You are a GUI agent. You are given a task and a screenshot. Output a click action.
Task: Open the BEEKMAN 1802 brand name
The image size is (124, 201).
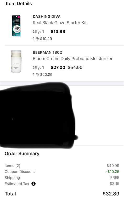pos(47,52)
